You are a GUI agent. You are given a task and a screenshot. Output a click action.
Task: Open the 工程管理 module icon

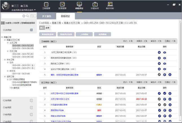[46, 6]
